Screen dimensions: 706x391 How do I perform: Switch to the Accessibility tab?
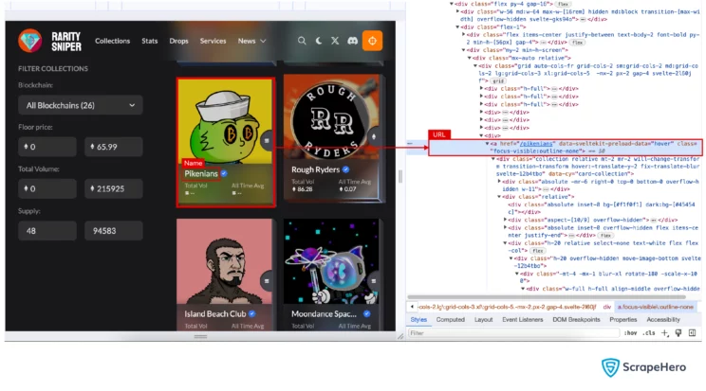coord(663,320)
